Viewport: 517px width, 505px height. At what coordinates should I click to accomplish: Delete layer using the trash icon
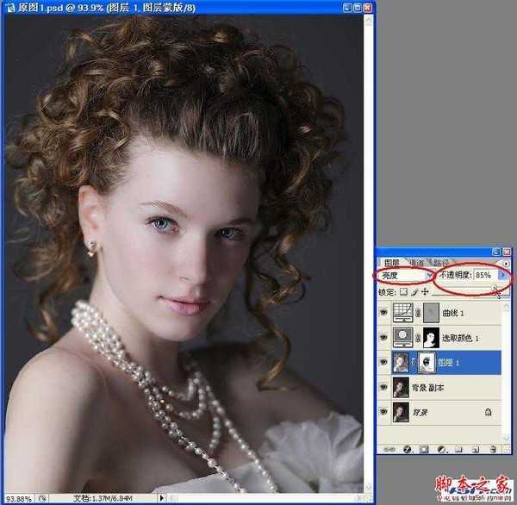click(x=493, y=449)
